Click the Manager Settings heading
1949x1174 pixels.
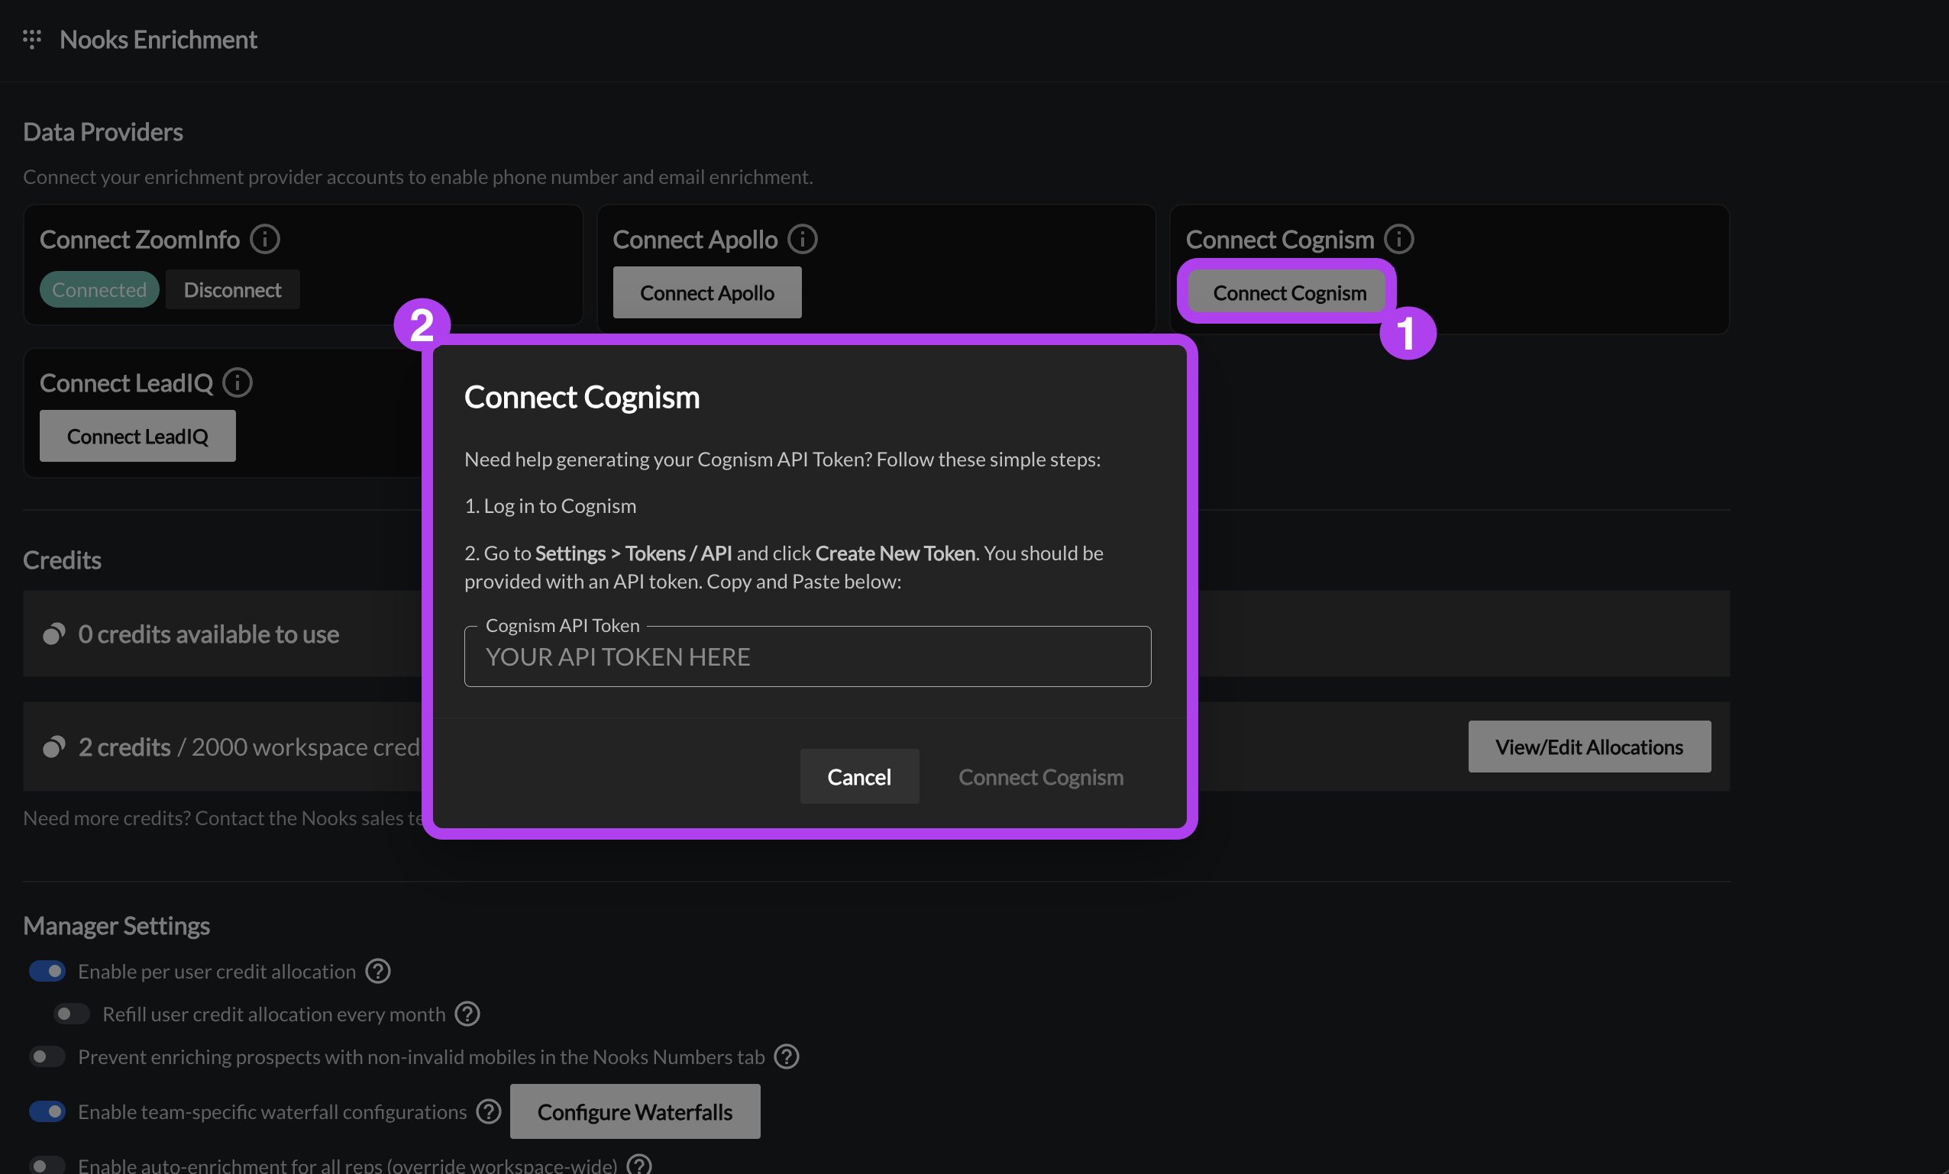pos(116,925)
